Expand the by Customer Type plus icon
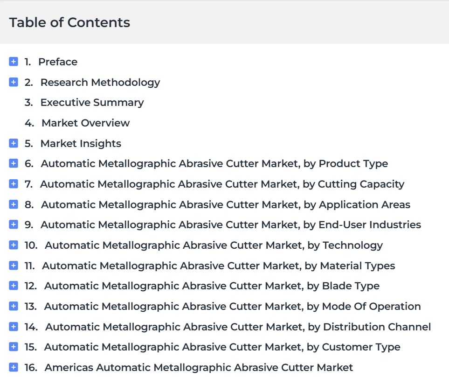This screenshot has width=449, height=378. pyautogui.click(x=14, y=347)
